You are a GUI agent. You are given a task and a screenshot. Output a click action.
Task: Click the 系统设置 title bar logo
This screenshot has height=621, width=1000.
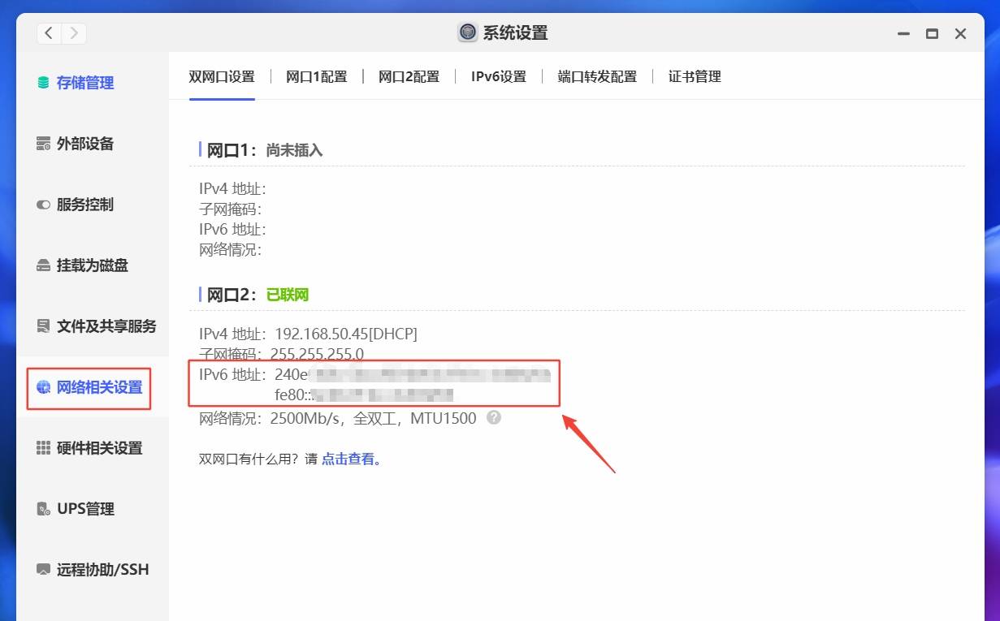[x=467, y=32]
